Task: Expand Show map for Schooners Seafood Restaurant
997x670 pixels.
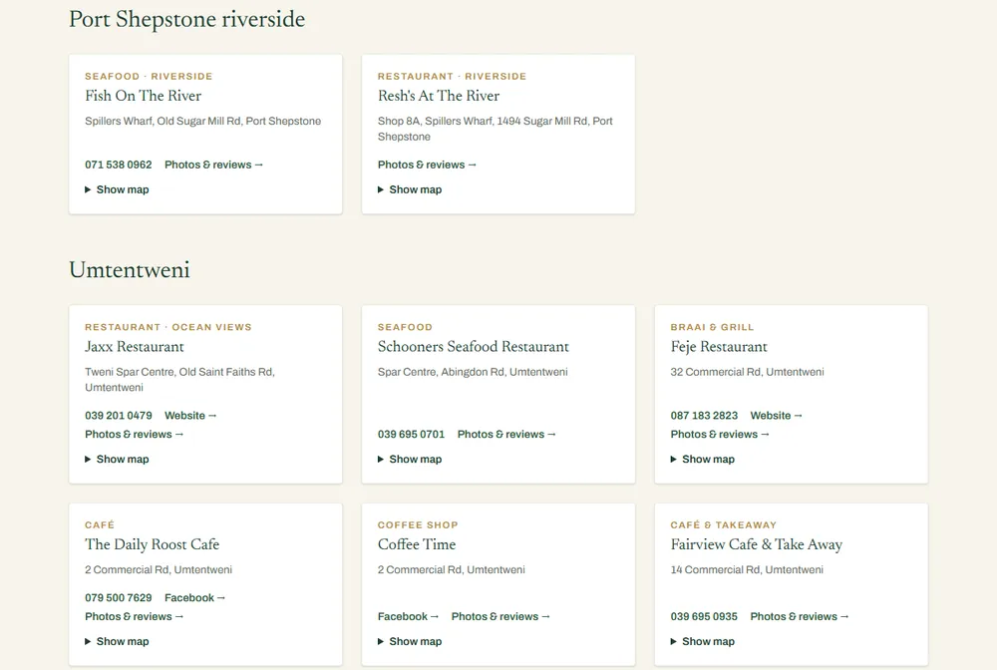Action: tap(410, 459)
